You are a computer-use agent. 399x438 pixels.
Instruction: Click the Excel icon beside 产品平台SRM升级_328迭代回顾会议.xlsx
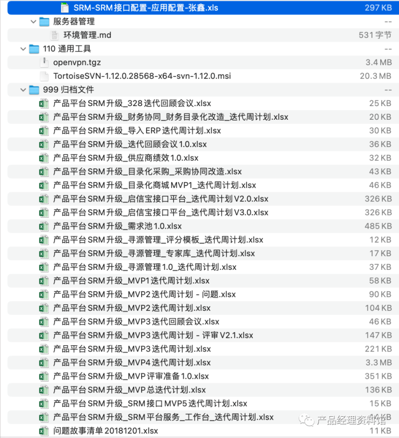(43, 103)
